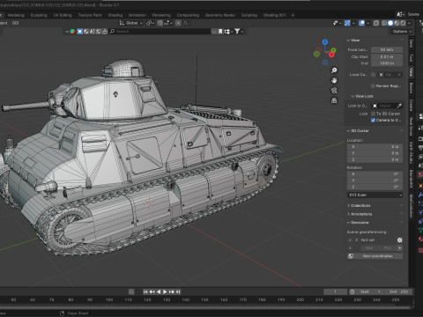Expand the Collections panel
Screen dimensions: 423x317
click(x=359, y=205)
